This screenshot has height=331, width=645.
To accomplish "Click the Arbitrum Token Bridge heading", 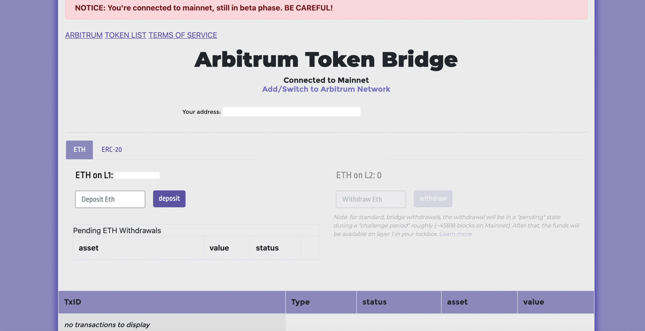I will (326, 59).
